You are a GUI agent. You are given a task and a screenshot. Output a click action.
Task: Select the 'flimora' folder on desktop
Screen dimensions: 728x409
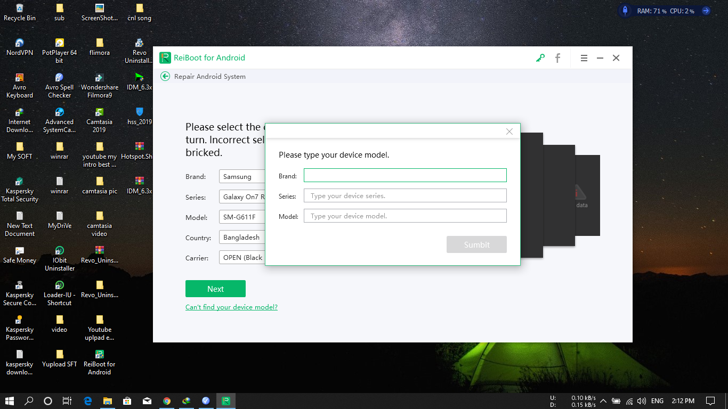[100, 47]
